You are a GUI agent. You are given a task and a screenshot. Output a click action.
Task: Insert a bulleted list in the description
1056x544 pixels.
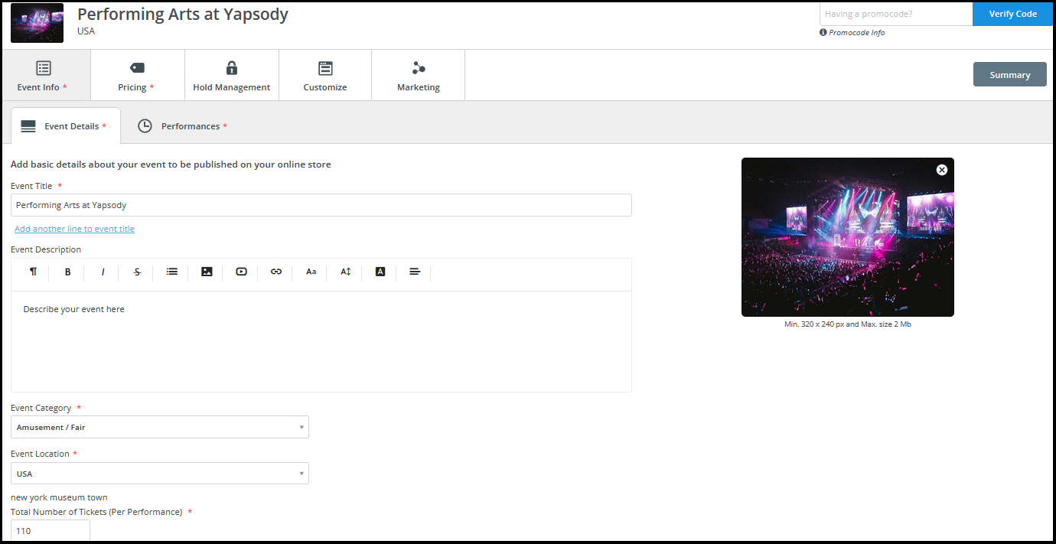[x=172, y=272]
